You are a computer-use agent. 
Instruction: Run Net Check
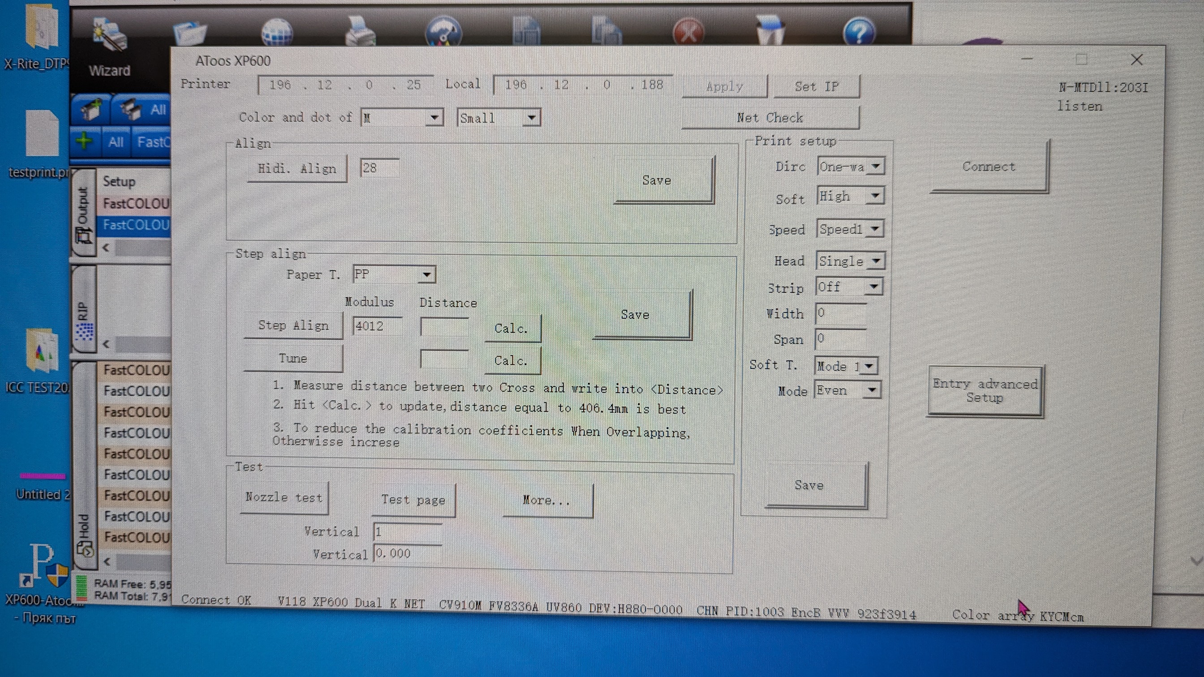pos(770,118)
